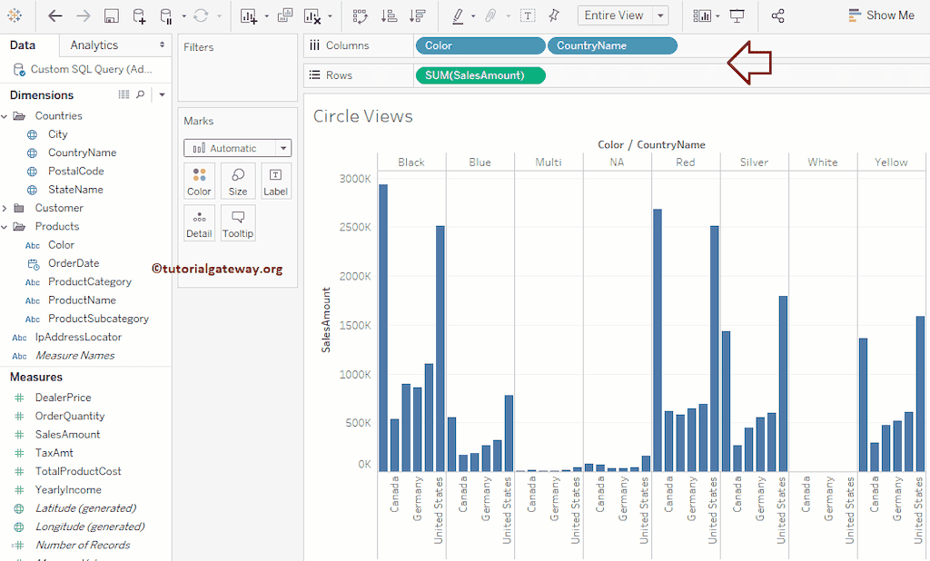Click the Tooltip button on Marks card
Viewport: 930px width, 561px height.
point(237,222)
